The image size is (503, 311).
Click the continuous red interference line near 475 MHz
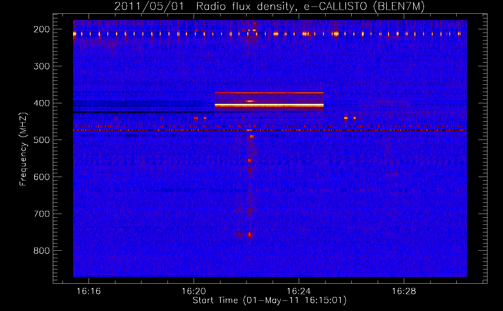[270, 130]
